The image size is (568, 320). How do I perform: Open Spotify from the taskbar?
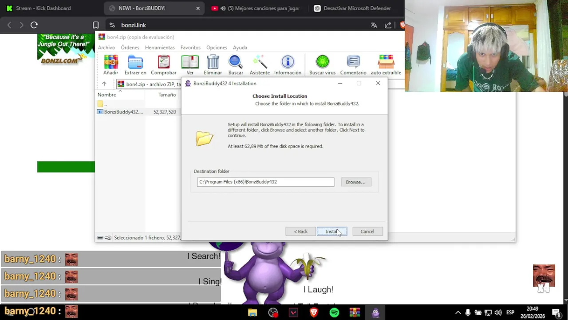tap(334, 313)
